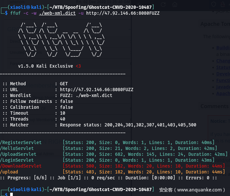
Task: Click the browser back arrow
Action: click(140, 5)
